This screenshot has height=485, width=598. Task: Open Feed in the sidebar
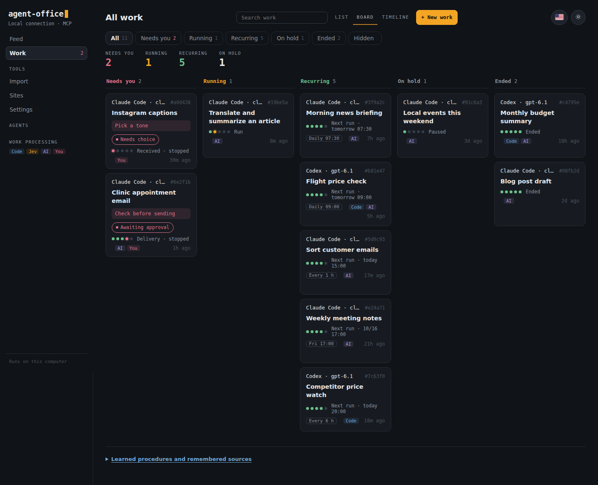click(47, 39)
